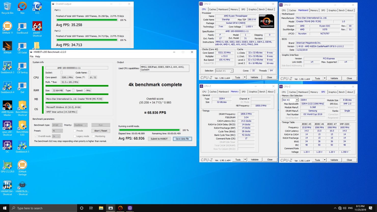377x212 pixels.
Task: Click the Submit to HWBOT button
Action: click(x=159, y=139)
